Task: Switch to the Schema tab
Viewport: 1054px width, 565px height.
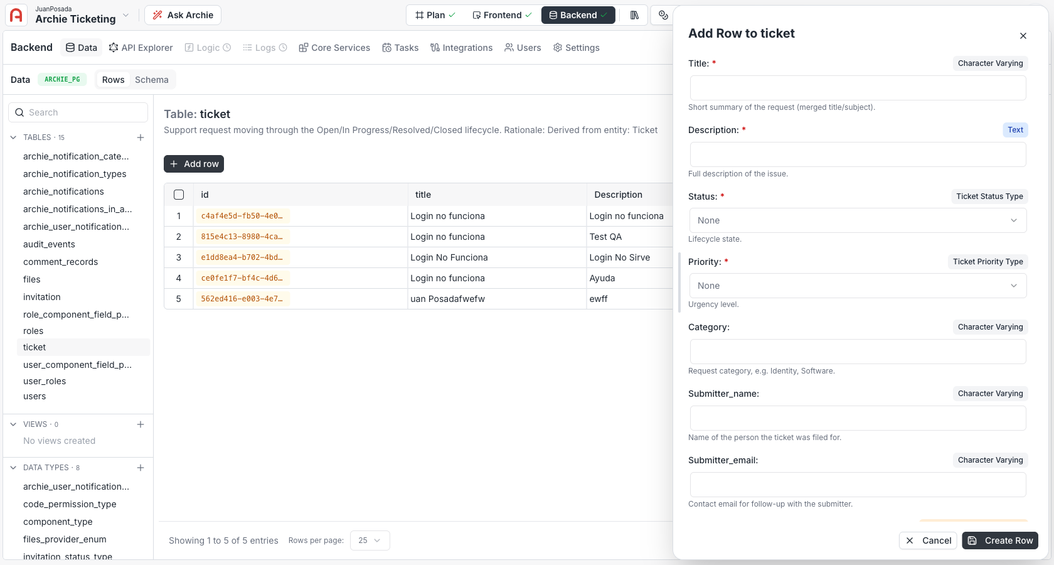Action: 152,80
